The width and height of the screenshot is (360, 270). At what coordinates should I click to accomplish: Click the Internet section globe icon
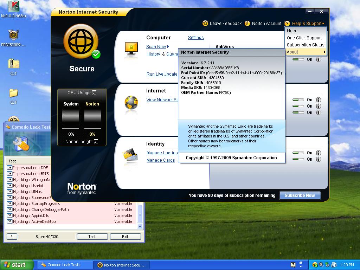tap(131, 103)
